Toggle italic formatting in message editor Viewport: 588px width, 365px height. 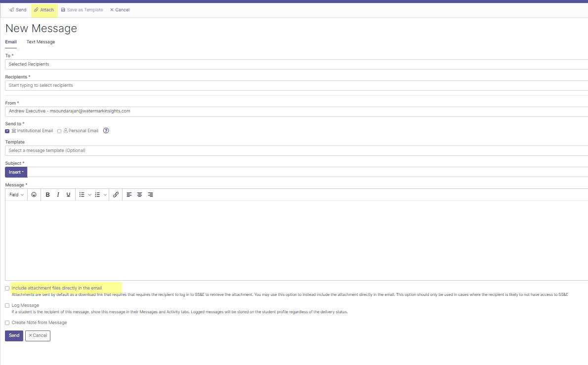tap(58, 195)
